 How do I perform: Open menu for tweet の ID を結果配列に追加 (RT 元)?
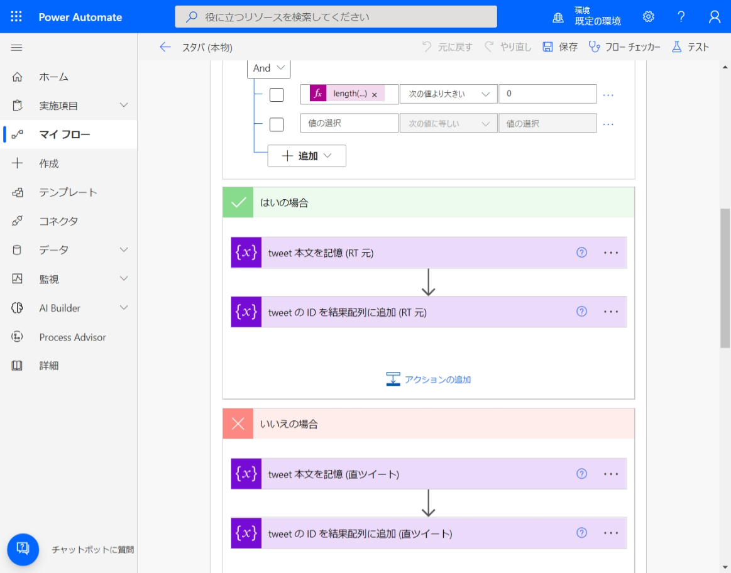611,312
